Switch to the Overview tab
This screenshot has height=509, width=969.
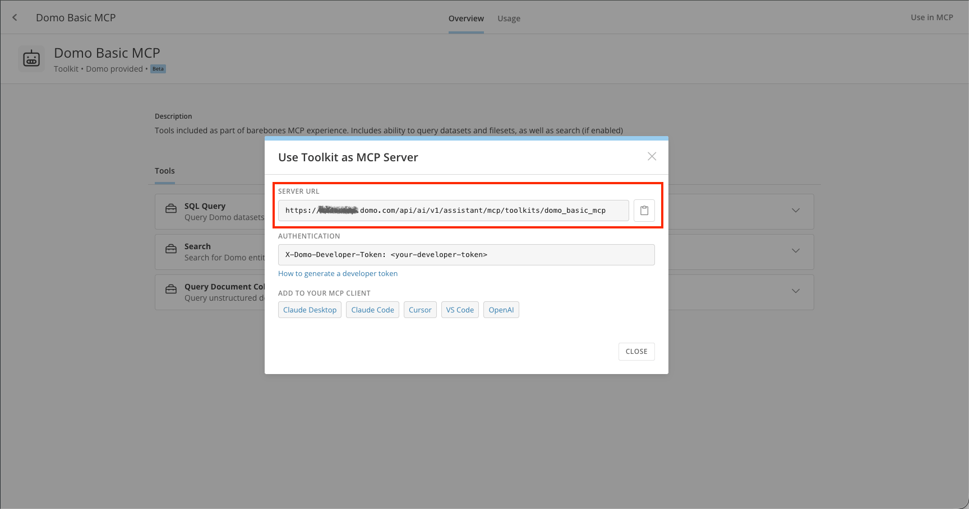click(466, 18)
